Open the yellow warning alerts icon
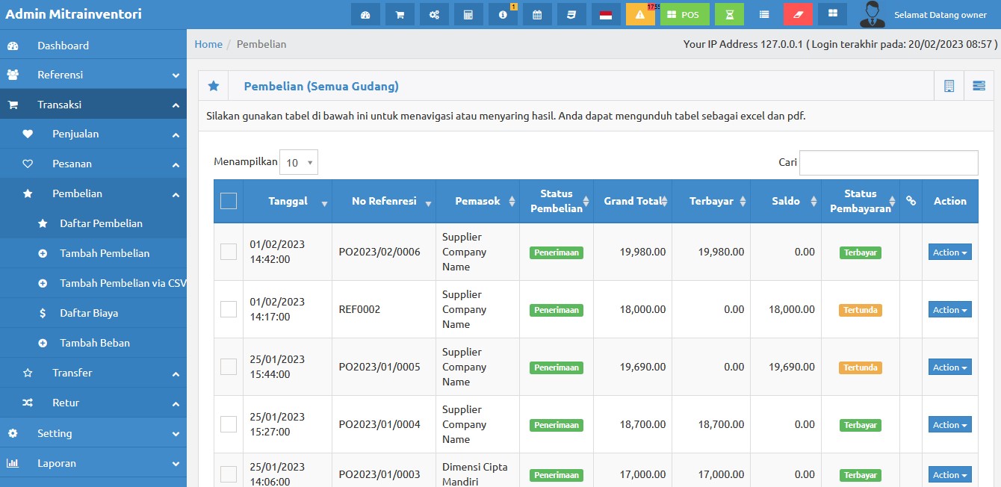 640,15
